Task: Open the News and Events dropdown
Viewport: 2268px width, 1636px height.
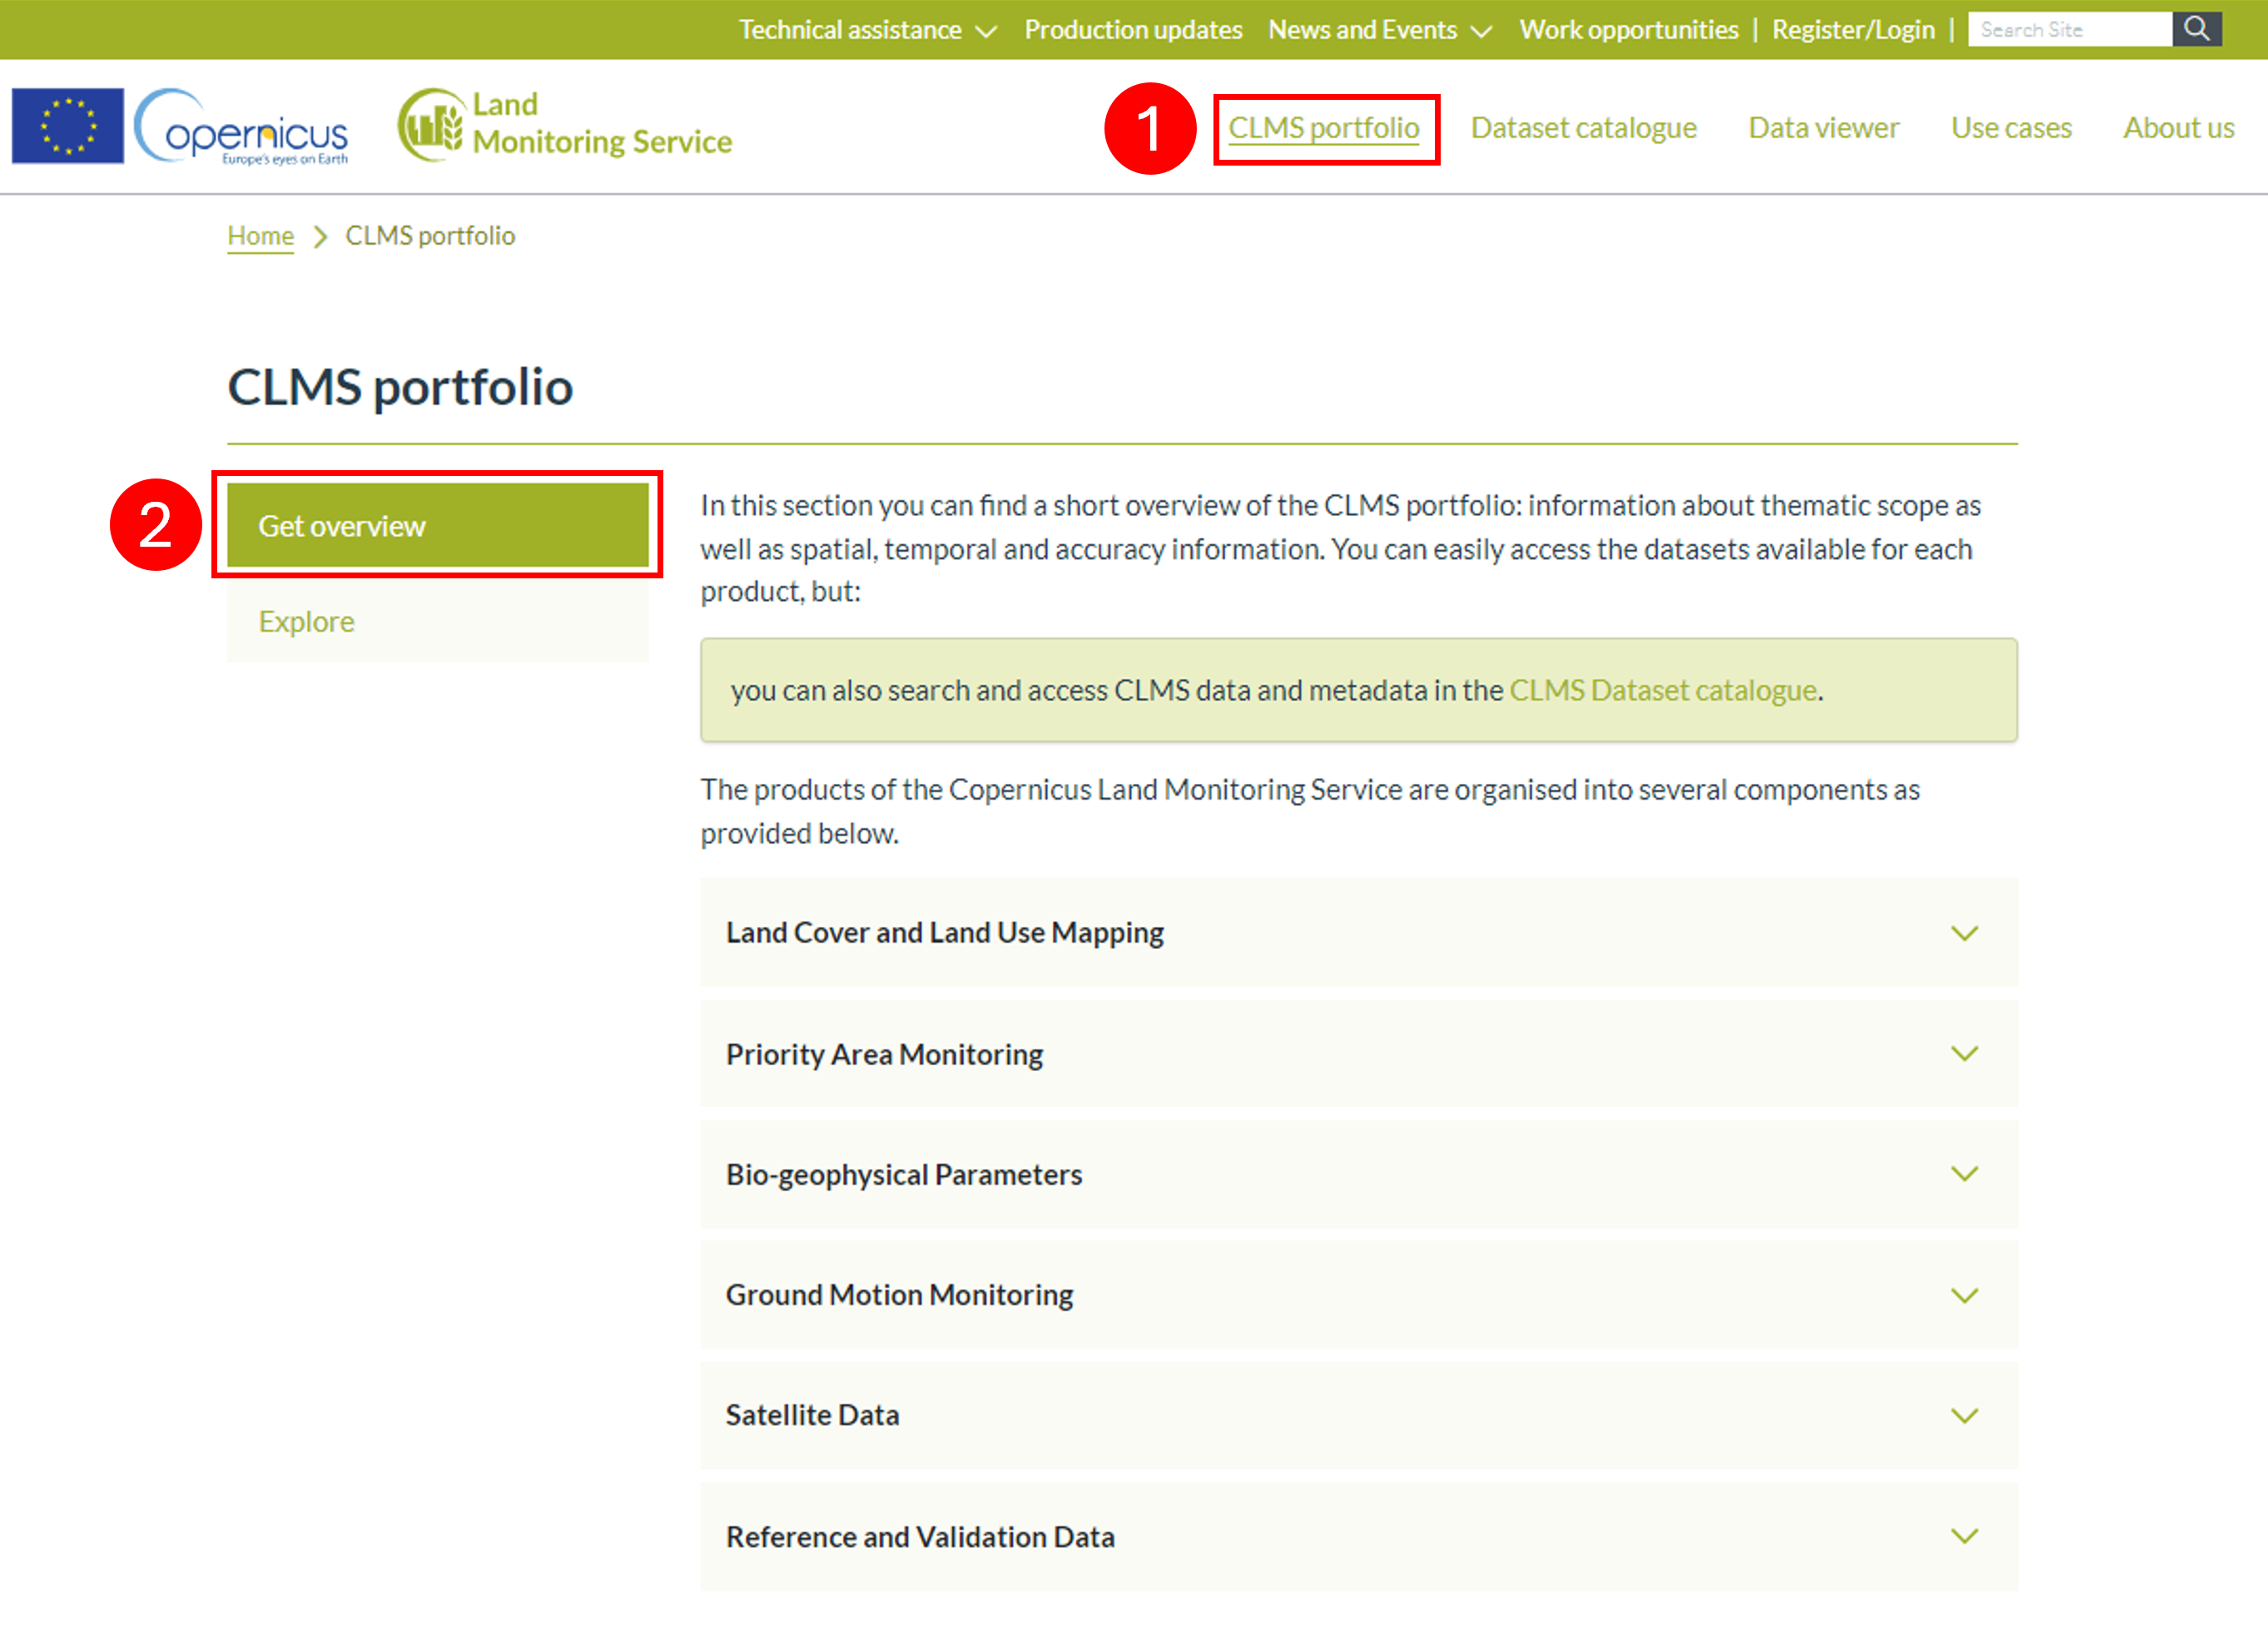Action: [x=1380, y=30]
